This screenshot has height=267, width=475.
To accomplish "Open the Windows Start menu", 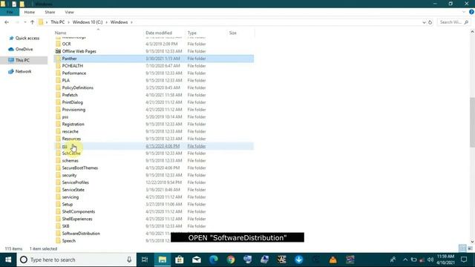I will [x=8, y=260].
